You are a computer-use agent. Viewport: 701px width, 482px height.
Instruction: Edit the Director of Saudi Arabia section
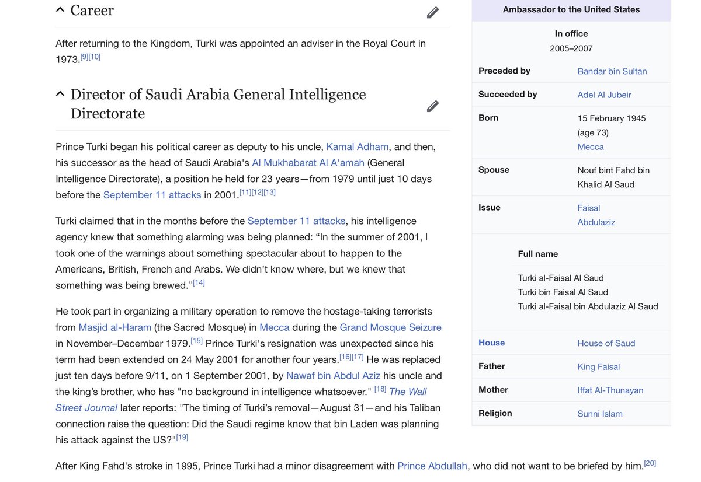coord(432,106)
